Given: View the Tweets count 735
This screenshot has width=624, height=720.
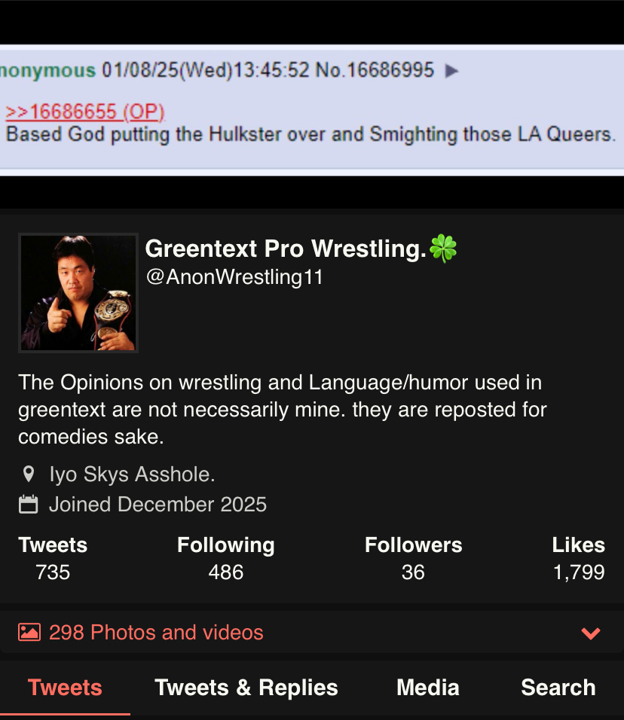Looking at the screenshot, I should [53, 572].
